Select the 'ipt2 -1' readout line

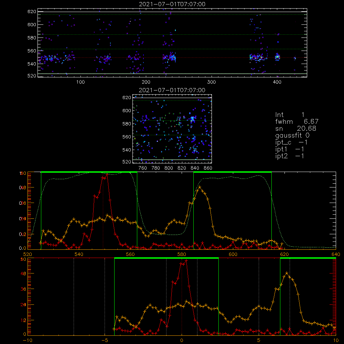(290, 156)
